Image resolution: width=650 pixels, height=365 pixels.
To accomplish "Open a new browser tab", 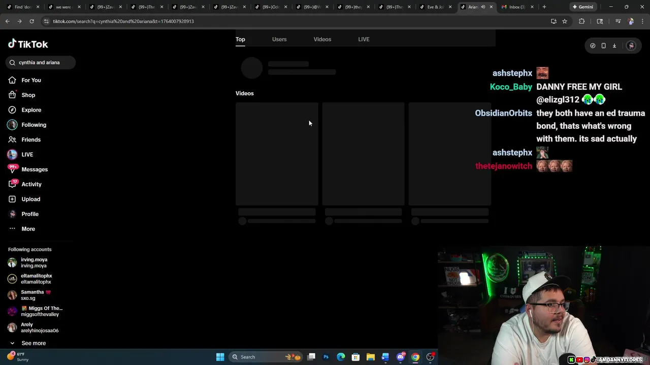I will point(544,7).
